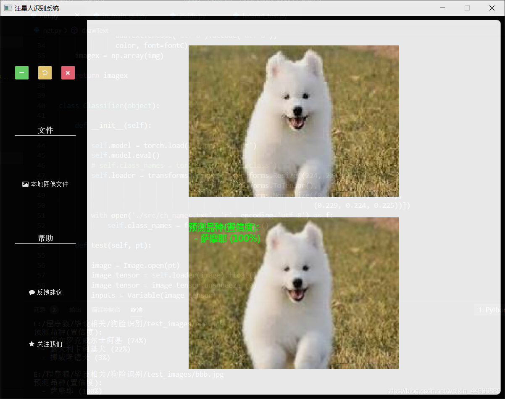Click code line imagex = np.array(img)
505x399 pixels.
click(119, 55)
